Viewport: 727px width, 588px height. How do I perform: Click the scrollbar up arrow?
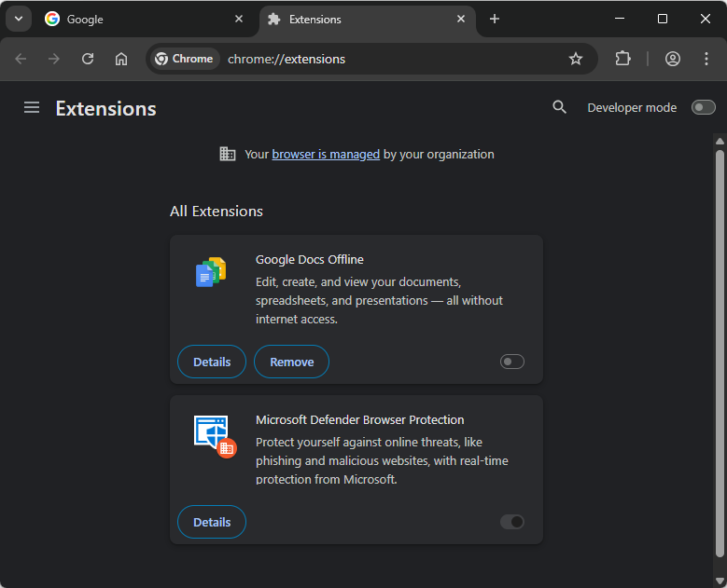720,141
